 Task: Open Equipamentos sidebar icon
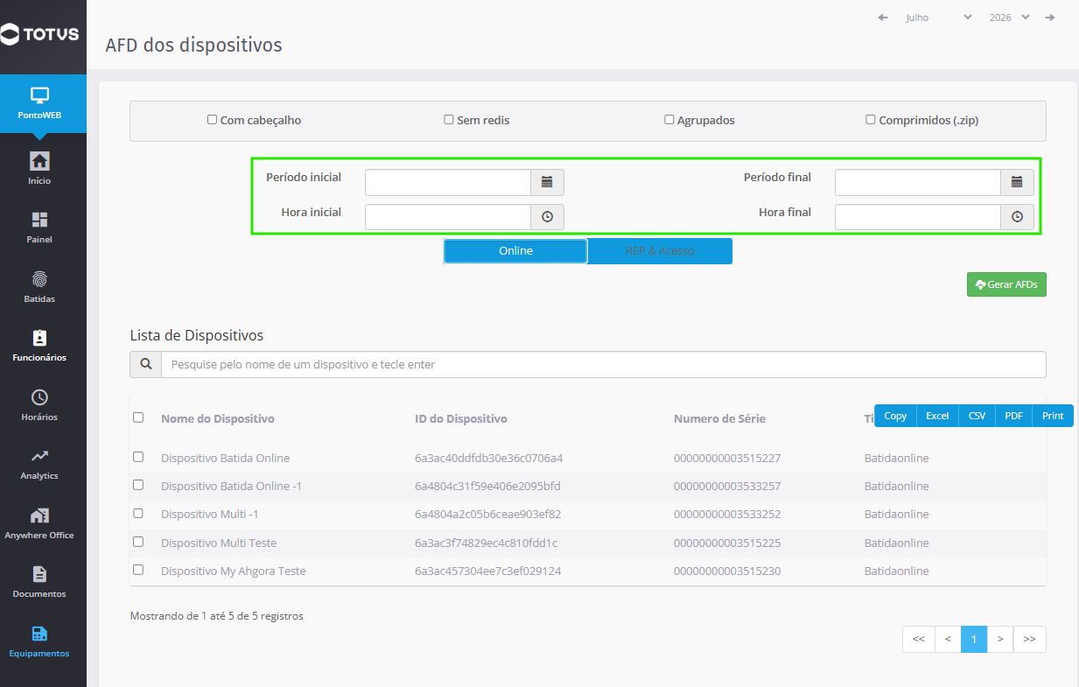coord(39,634)
